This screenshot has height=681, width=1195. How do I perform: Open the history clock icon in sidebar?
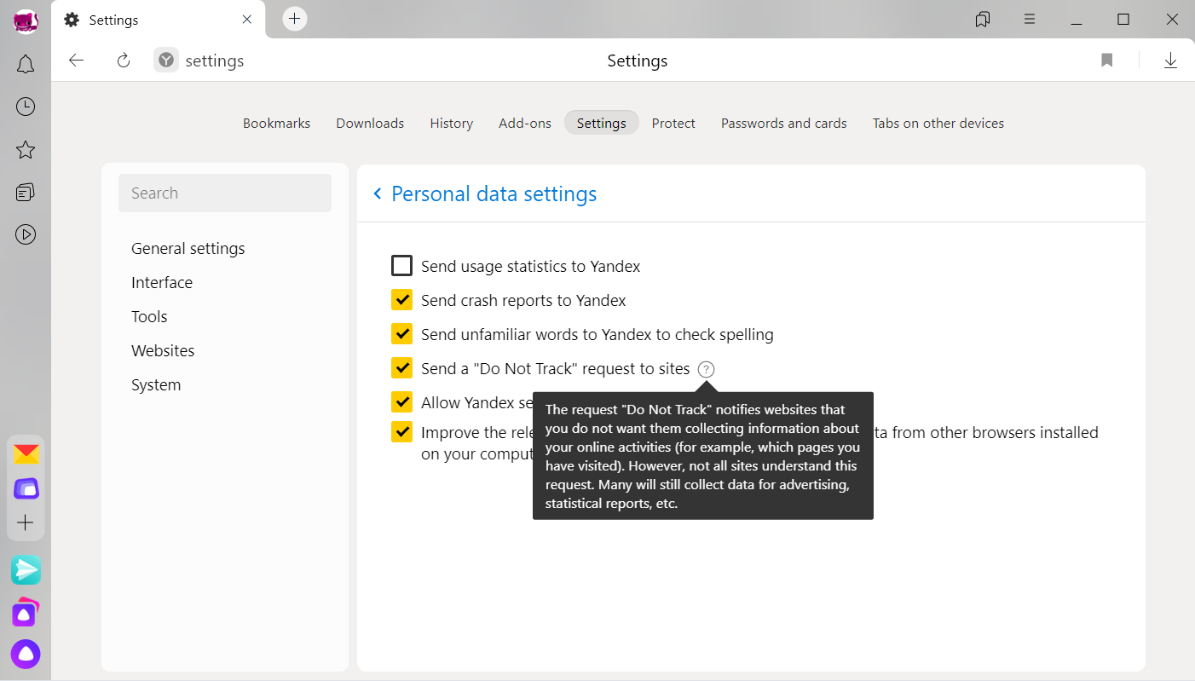click(x=26, y=107)
